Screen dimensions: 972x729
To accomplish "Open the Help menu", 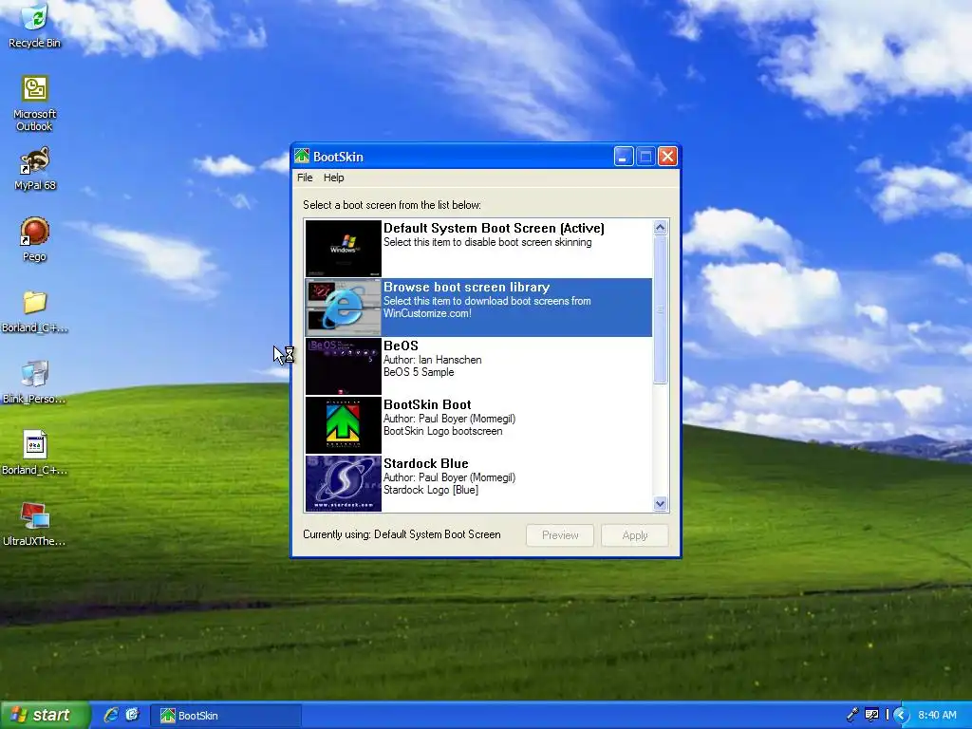I will (333, 178).
